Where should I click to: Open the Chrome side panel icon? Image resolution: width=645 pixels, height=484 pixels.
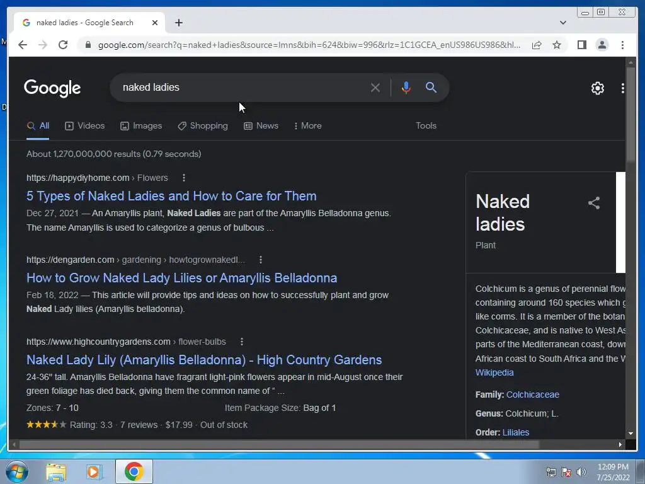tap(581, 45)
